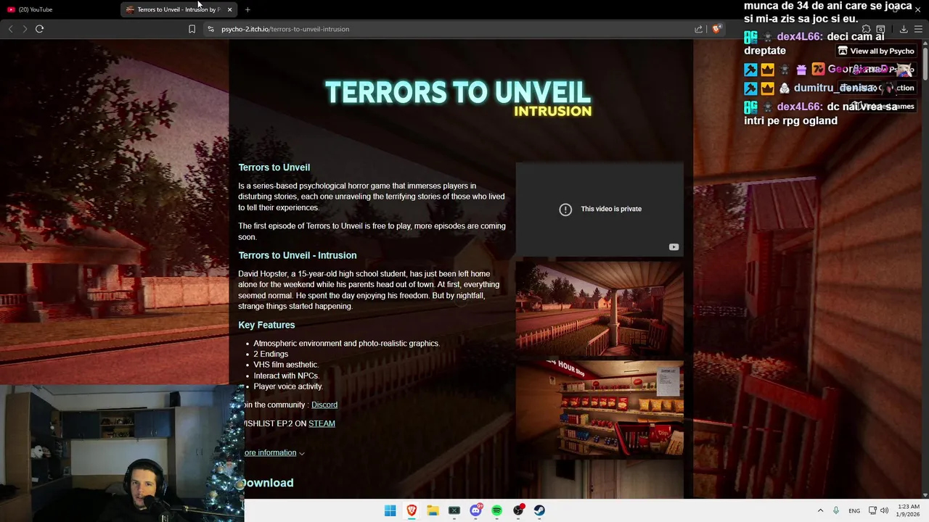Click the Key Features heading
Screen dimensions: 929x522
pyautogui.click(x=266, y=325)
